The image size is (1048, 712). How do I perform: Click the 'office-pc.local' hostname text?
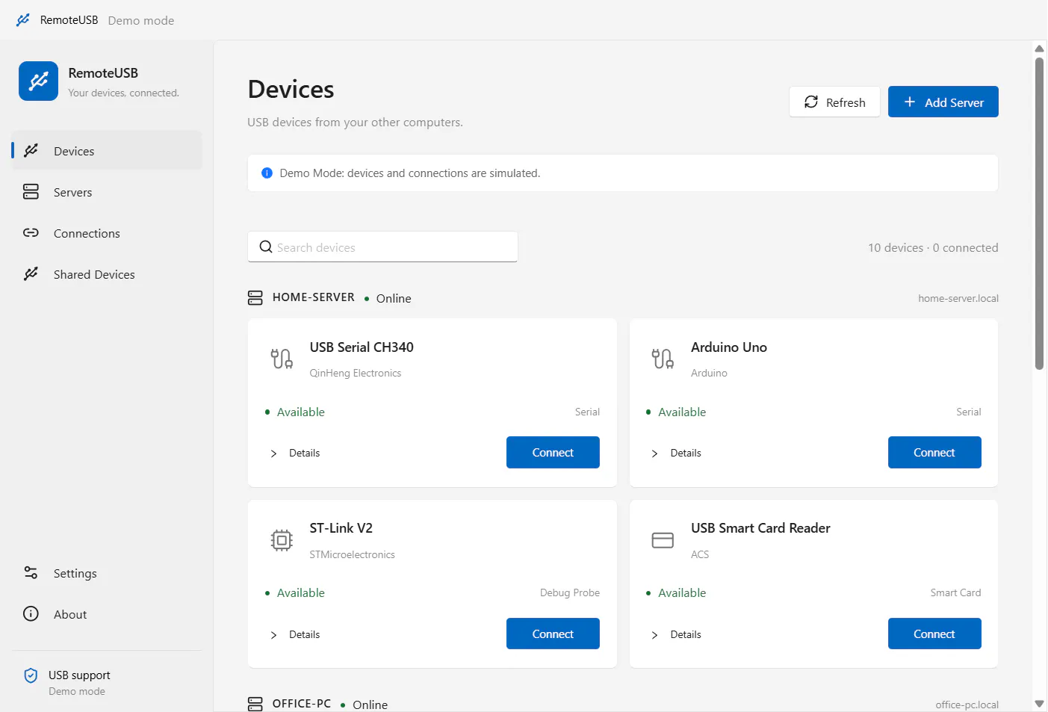click(x=967, y=705)
